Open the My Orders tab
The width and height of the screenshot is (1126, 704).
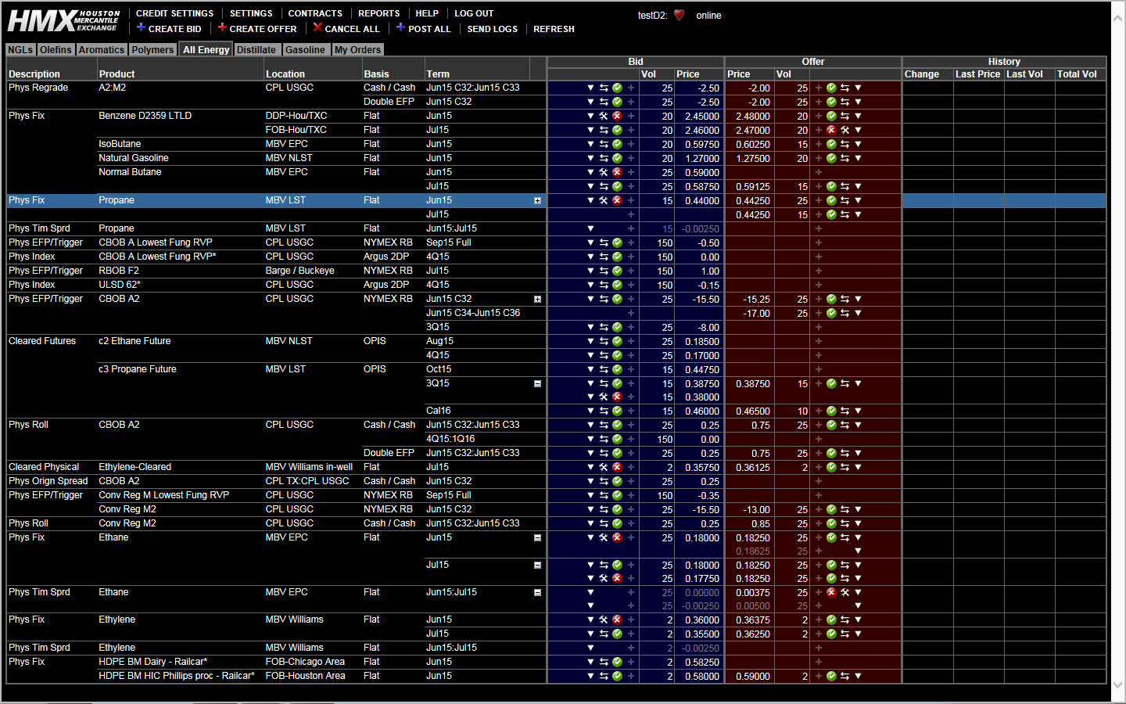[357, 49]
